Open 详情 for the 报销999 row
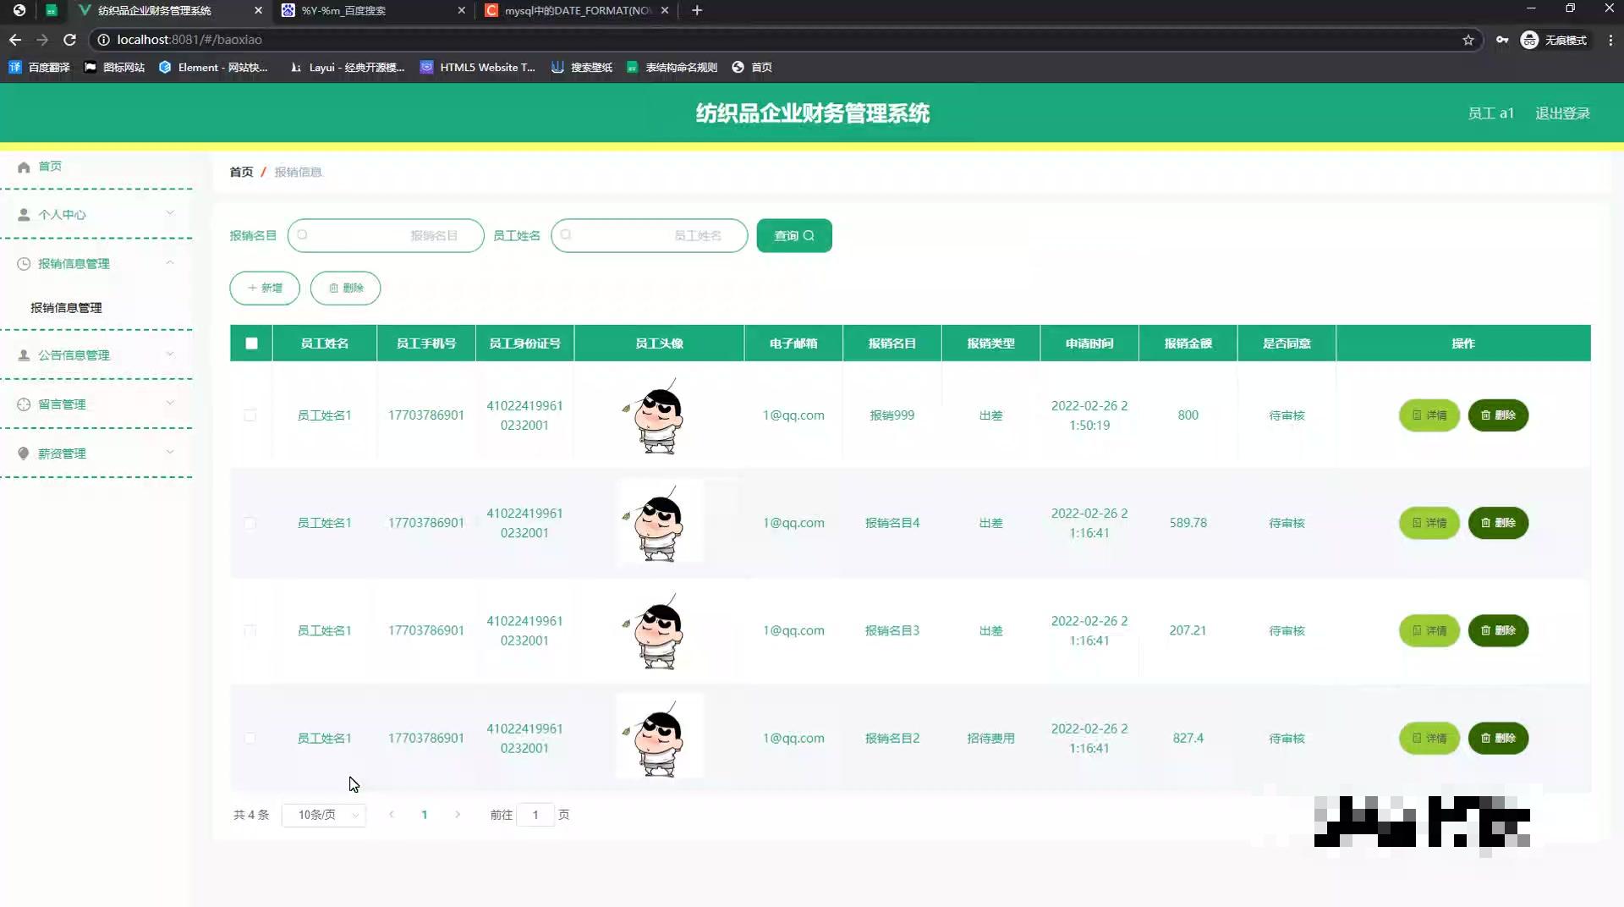Viewport: 1624px width, 907px height. click(1429, 415)
